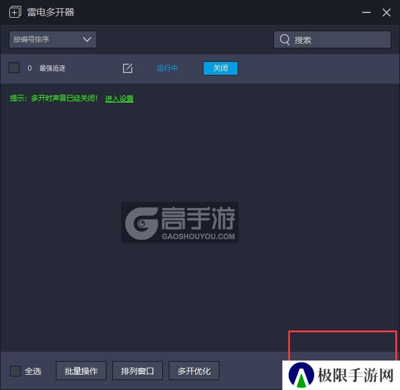Click the 排列窗口 button

(138, 371)
